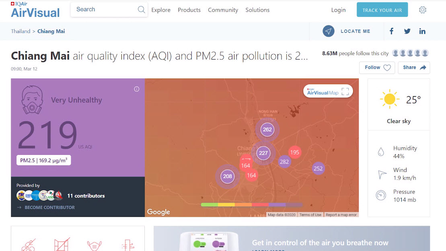Image resolution: width=446 pixels, height=251 pixels.
Task: Click the AQI info icon
Action: pos(136,89)
